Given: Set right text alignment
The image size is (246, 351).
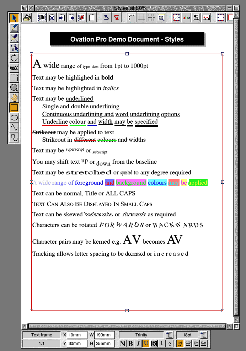Looking at the screenshot, I should pyautogui.click(x=196, y=344).
